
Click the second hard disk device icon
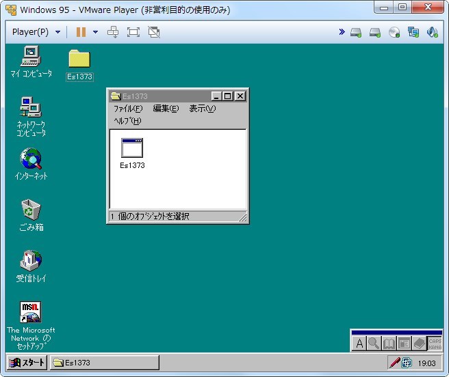tap(375, 32)
